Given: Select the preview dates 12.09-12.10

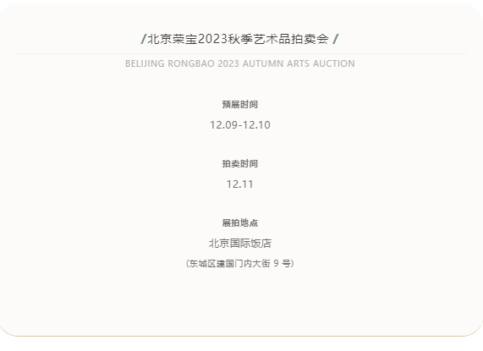Looking at the screenshot, I should click(240, 125).
